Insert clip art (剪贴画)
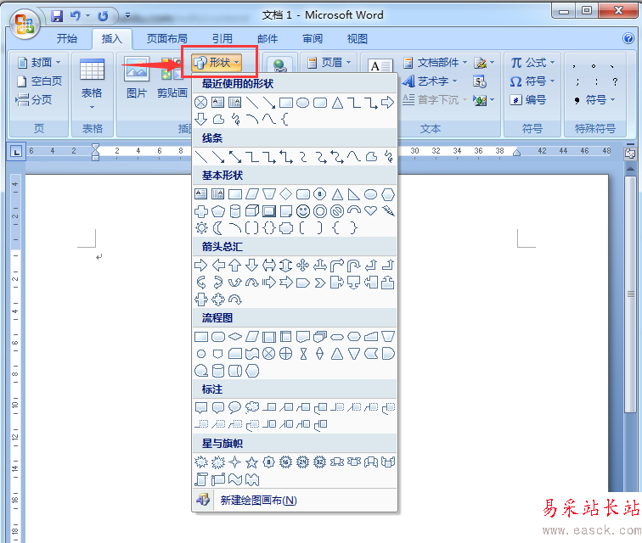The image size is (642, 543). click(x=172, y=78)
